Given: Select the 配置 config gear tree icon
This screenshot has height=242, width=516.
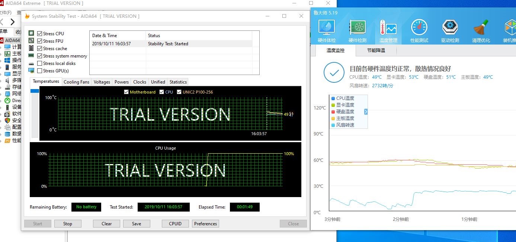Looking at the screenshot, I should click(7, 127).
